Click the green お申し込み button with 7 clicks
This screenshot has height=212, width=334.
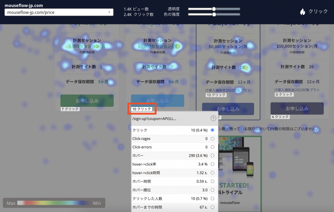click(87, 100)
